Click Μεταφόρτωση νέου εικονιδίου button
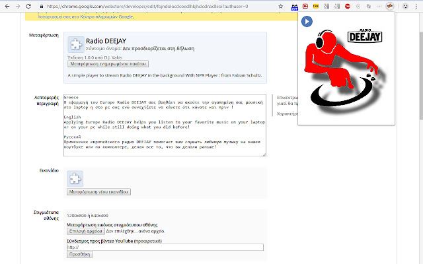Viewport: 423px width, 264px height. (x=98, y=192)
